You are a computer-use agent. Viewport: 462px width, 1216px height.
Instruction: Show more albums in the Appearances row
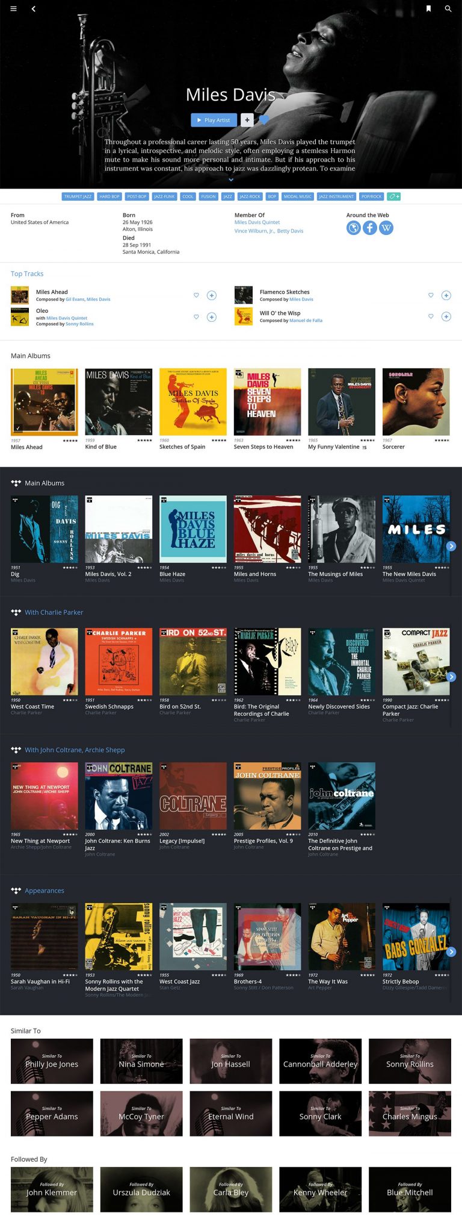[x=451, y=951]
